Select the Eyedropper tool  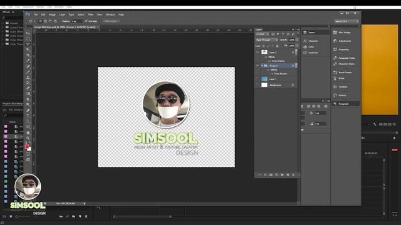(28, 61)
